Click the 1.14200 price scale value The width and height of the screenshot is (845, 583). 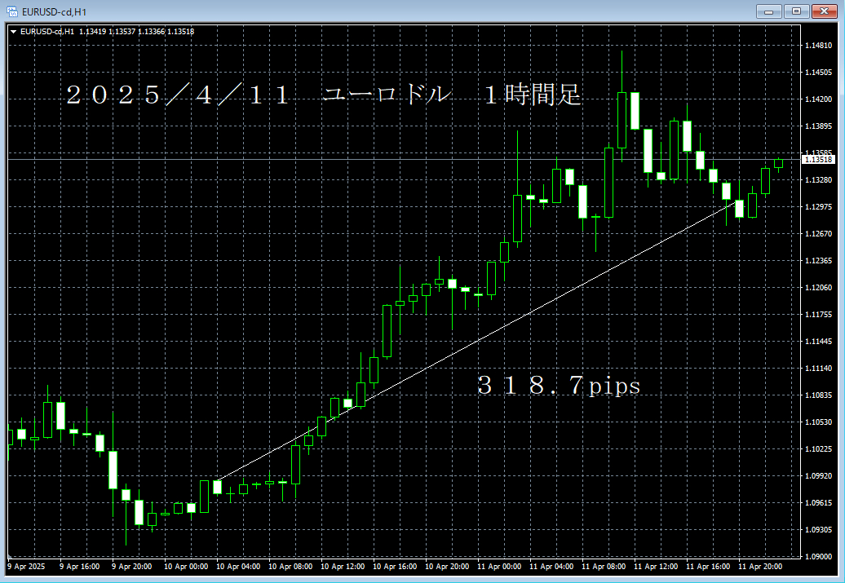[818, 99]
